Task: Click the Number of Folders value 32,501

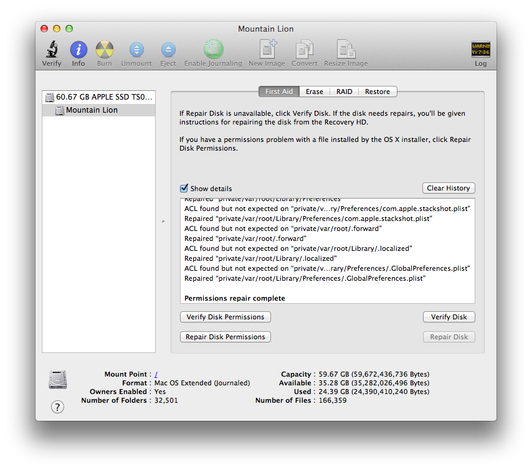Action: 166,400
